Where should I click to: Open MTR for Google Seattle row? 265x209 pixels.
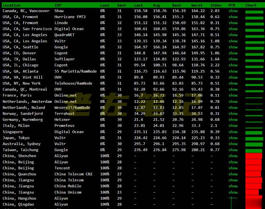tap(233, 47)
